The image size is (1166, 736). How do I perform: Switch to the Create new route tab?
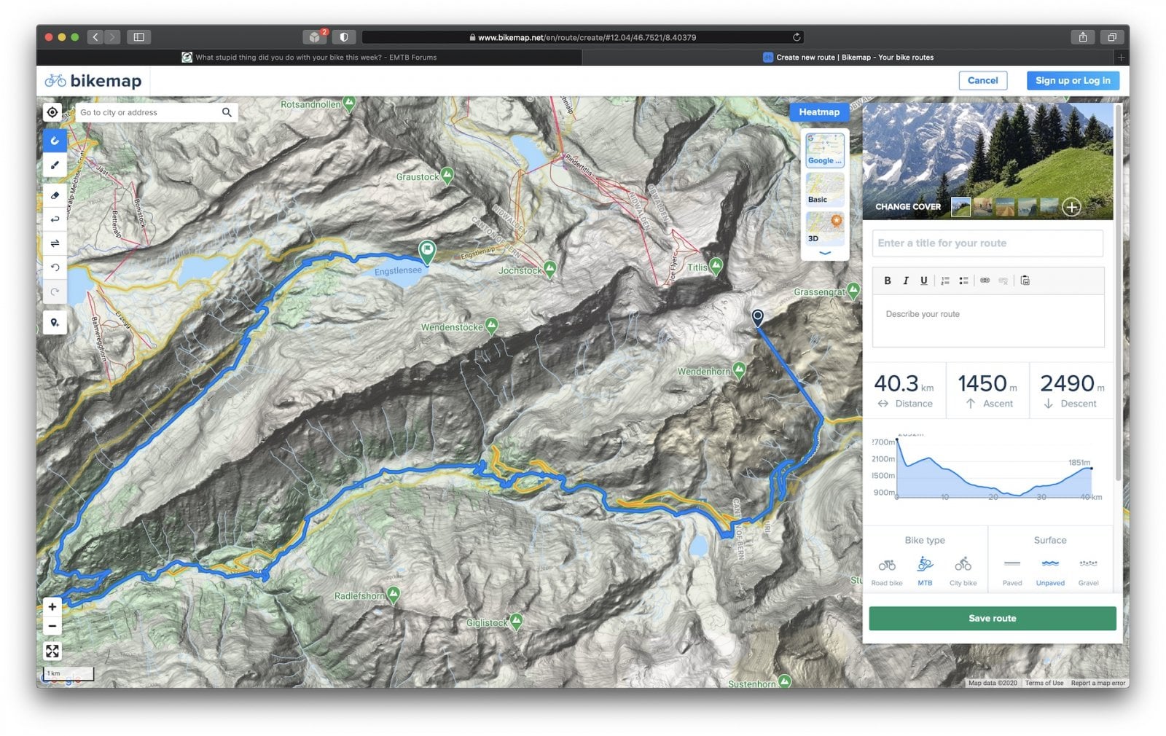848,58
